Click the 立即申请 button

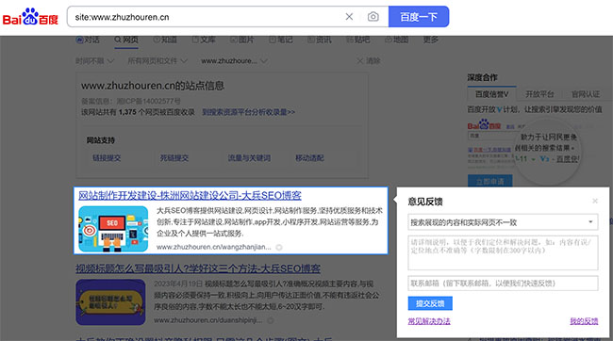tap(489, 181)
